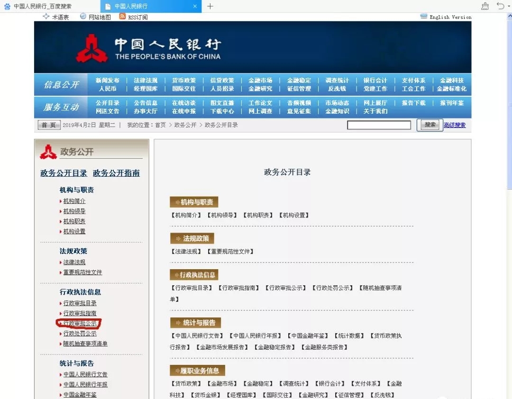Image resolution: width=512 pixels, height=399 pixels.
Task: Close the 中国人民银行 tab
Action: (x=195, y=6)
